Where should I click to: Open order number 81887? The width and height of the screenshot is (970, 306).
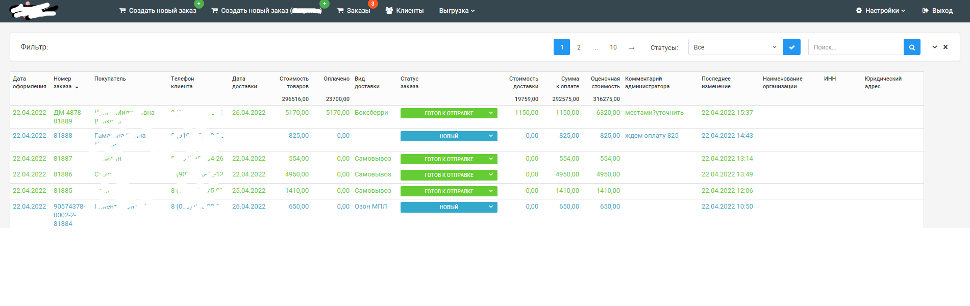63,159
